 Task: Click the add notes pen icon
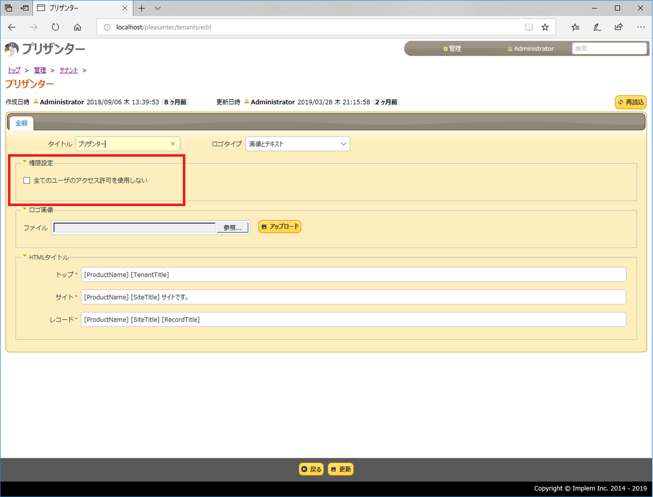coord(597,27)
